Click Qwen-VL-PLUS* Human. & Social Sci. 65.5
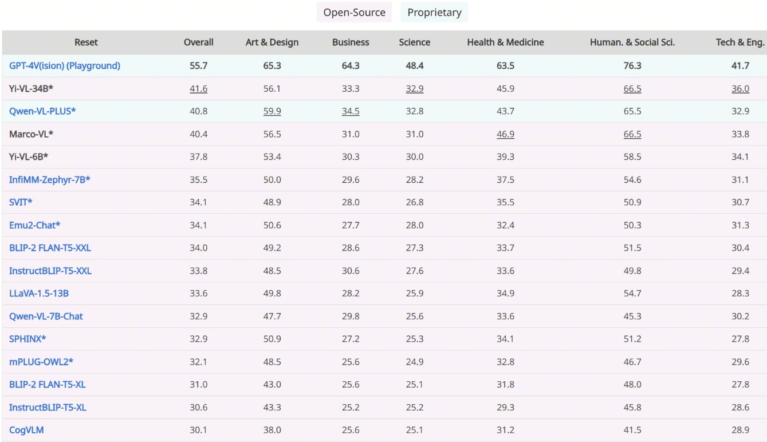Image resolution: width=767 pixels, height=442 pixels. pyautogui.click(x=632, y=111)
